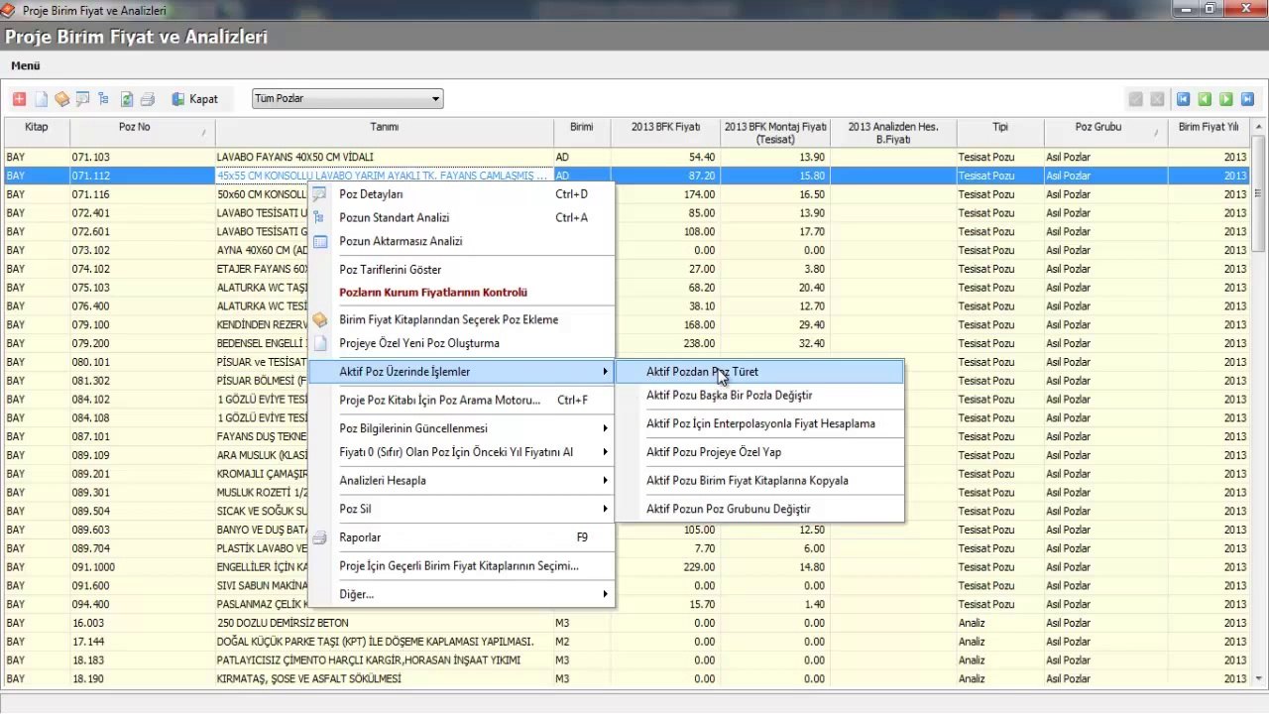Click the icon beside Pozun Aktarmasız Analizi
This screenshot has width=1269, height=714.
tap(320, 241)
